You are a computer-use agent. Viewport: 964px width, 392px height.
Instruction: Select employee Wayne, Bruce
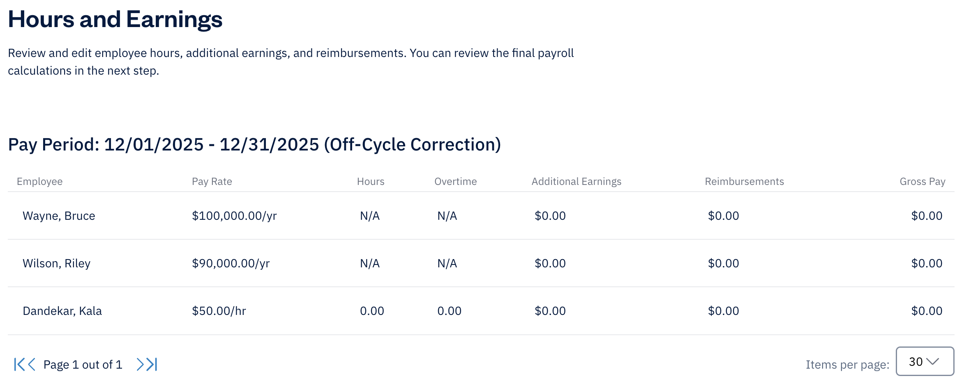pos(59,216)
